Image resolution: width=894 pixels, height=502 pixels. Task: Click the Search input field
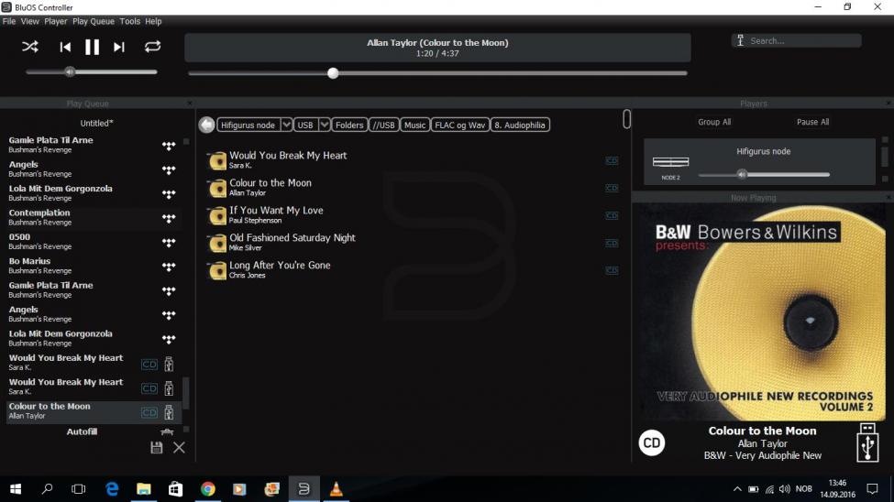coord(796,40)
